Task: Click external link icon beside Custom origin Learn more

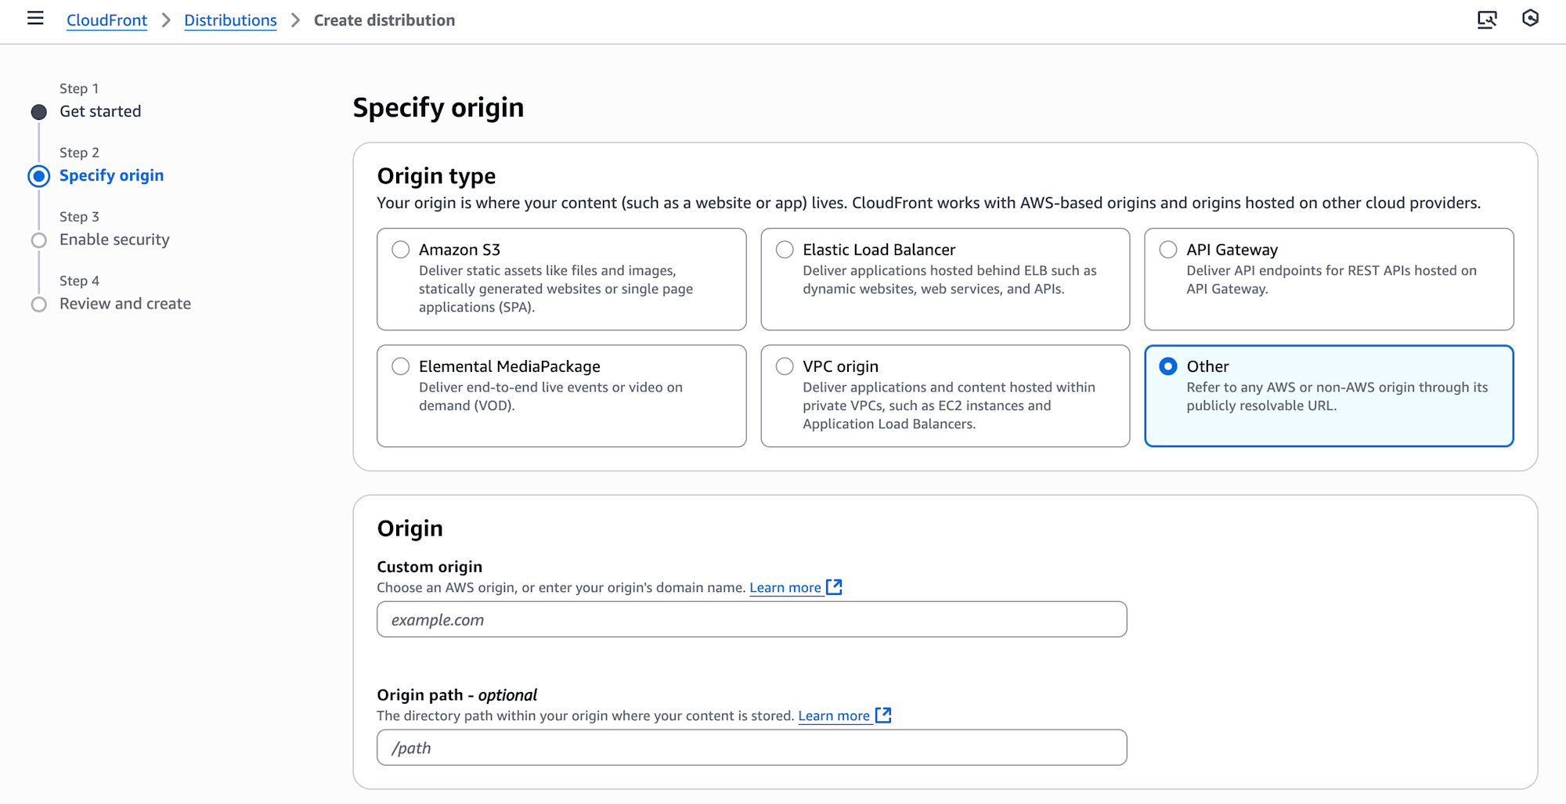Action: point(835,587)
